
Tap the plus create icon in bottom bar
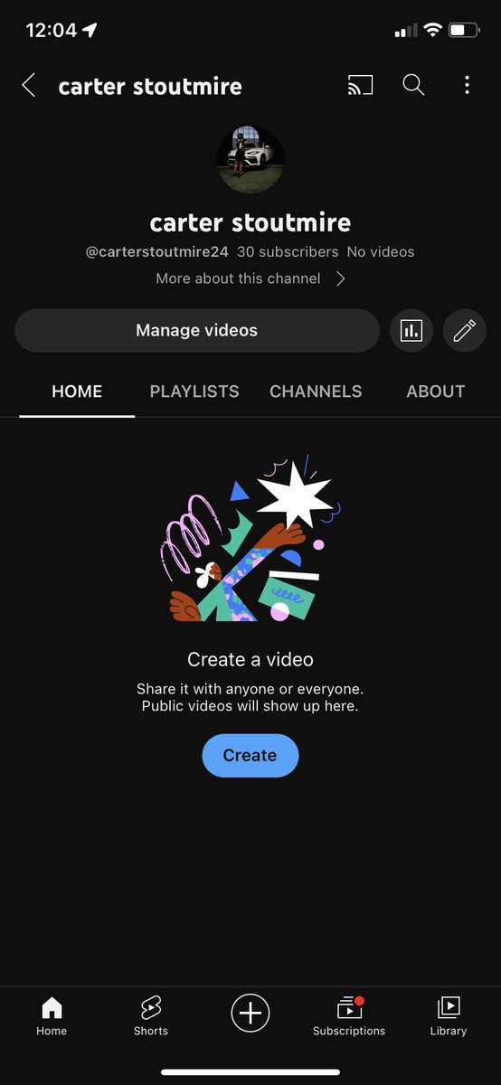(x=250, y=1013)
